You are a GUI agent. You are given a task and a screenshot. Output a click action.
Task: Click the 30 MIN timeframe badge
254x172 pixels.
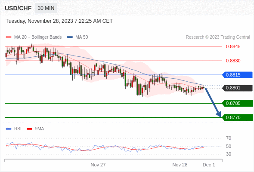pos(46,8)
